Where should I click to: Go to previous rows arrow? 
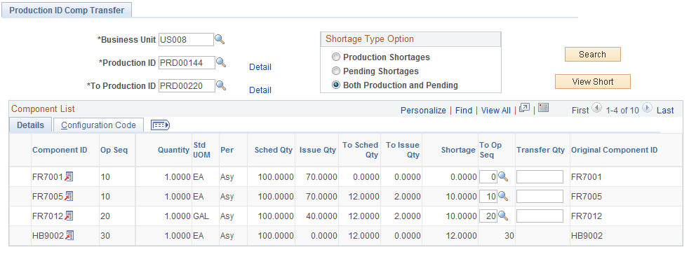[x=596, y=108]
